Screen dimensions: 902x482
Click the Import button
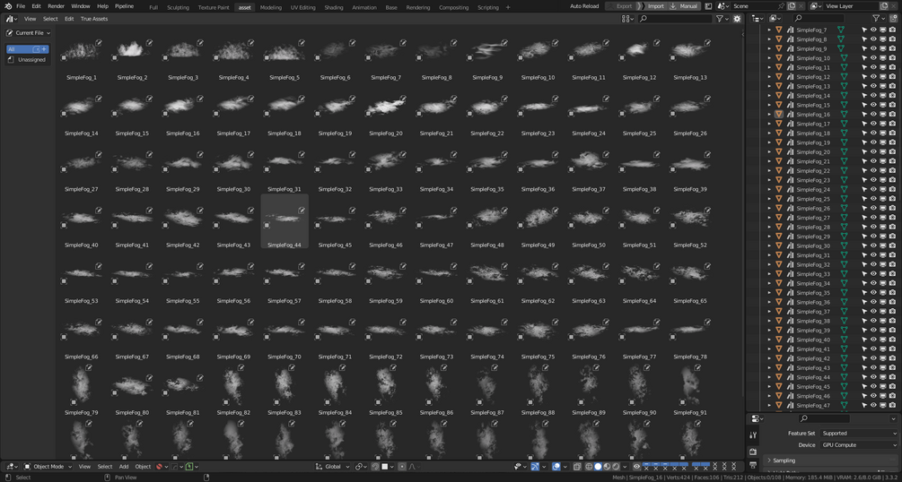click(x=650, y=6)
